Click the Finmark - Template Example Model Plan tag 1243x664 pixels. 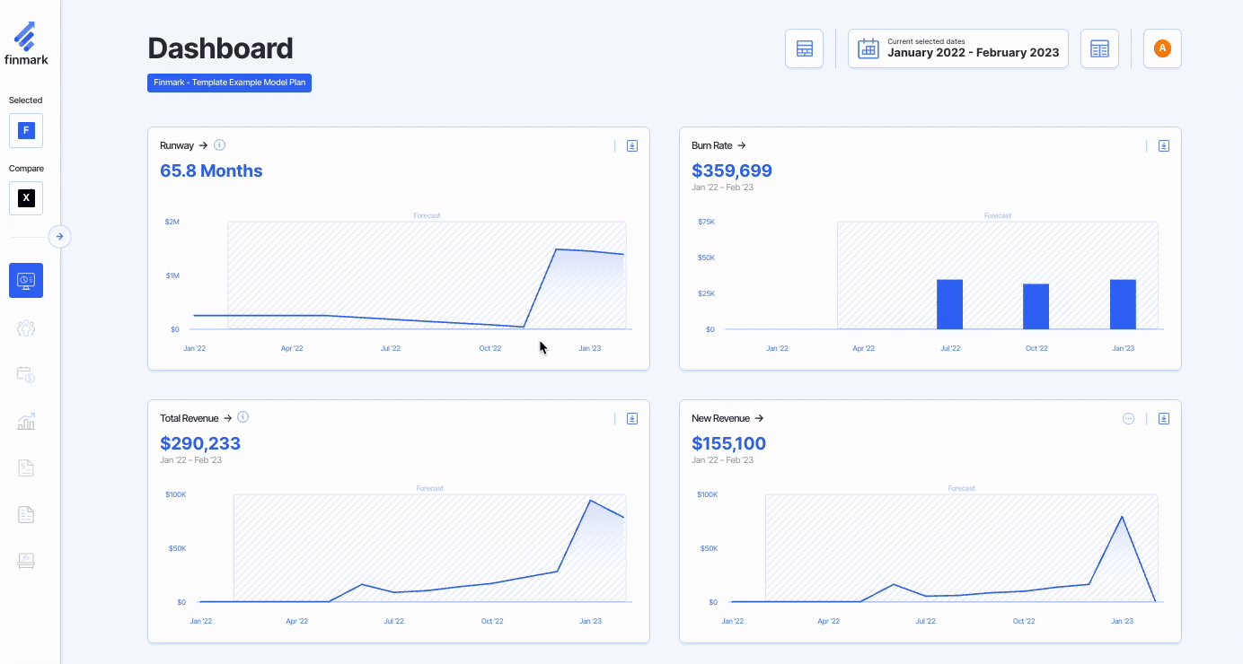tap(229, 83)
